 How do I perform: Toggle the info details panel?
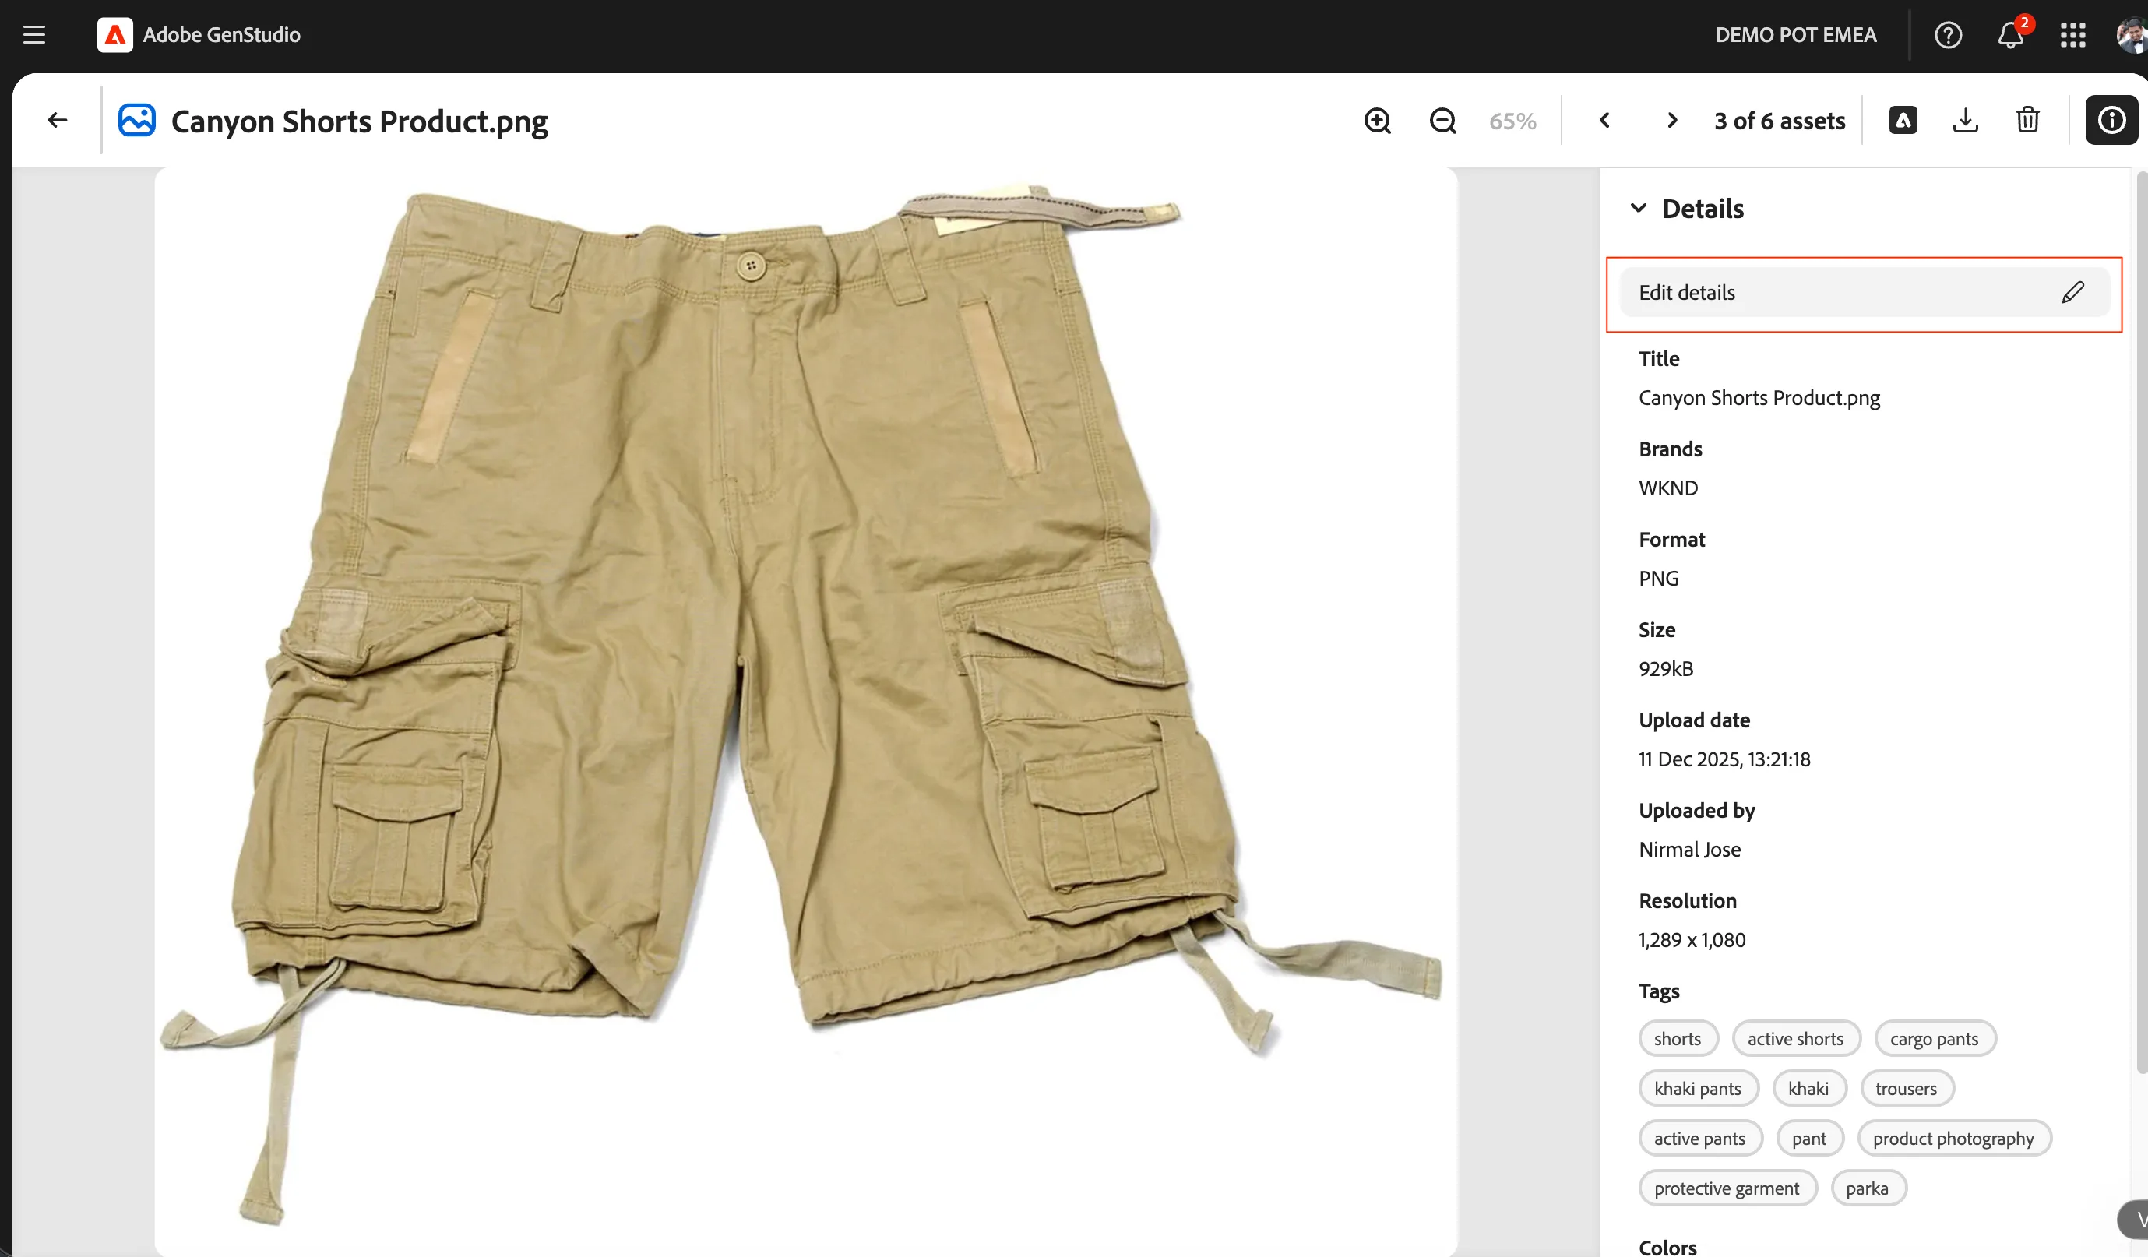pos(2111,120)
